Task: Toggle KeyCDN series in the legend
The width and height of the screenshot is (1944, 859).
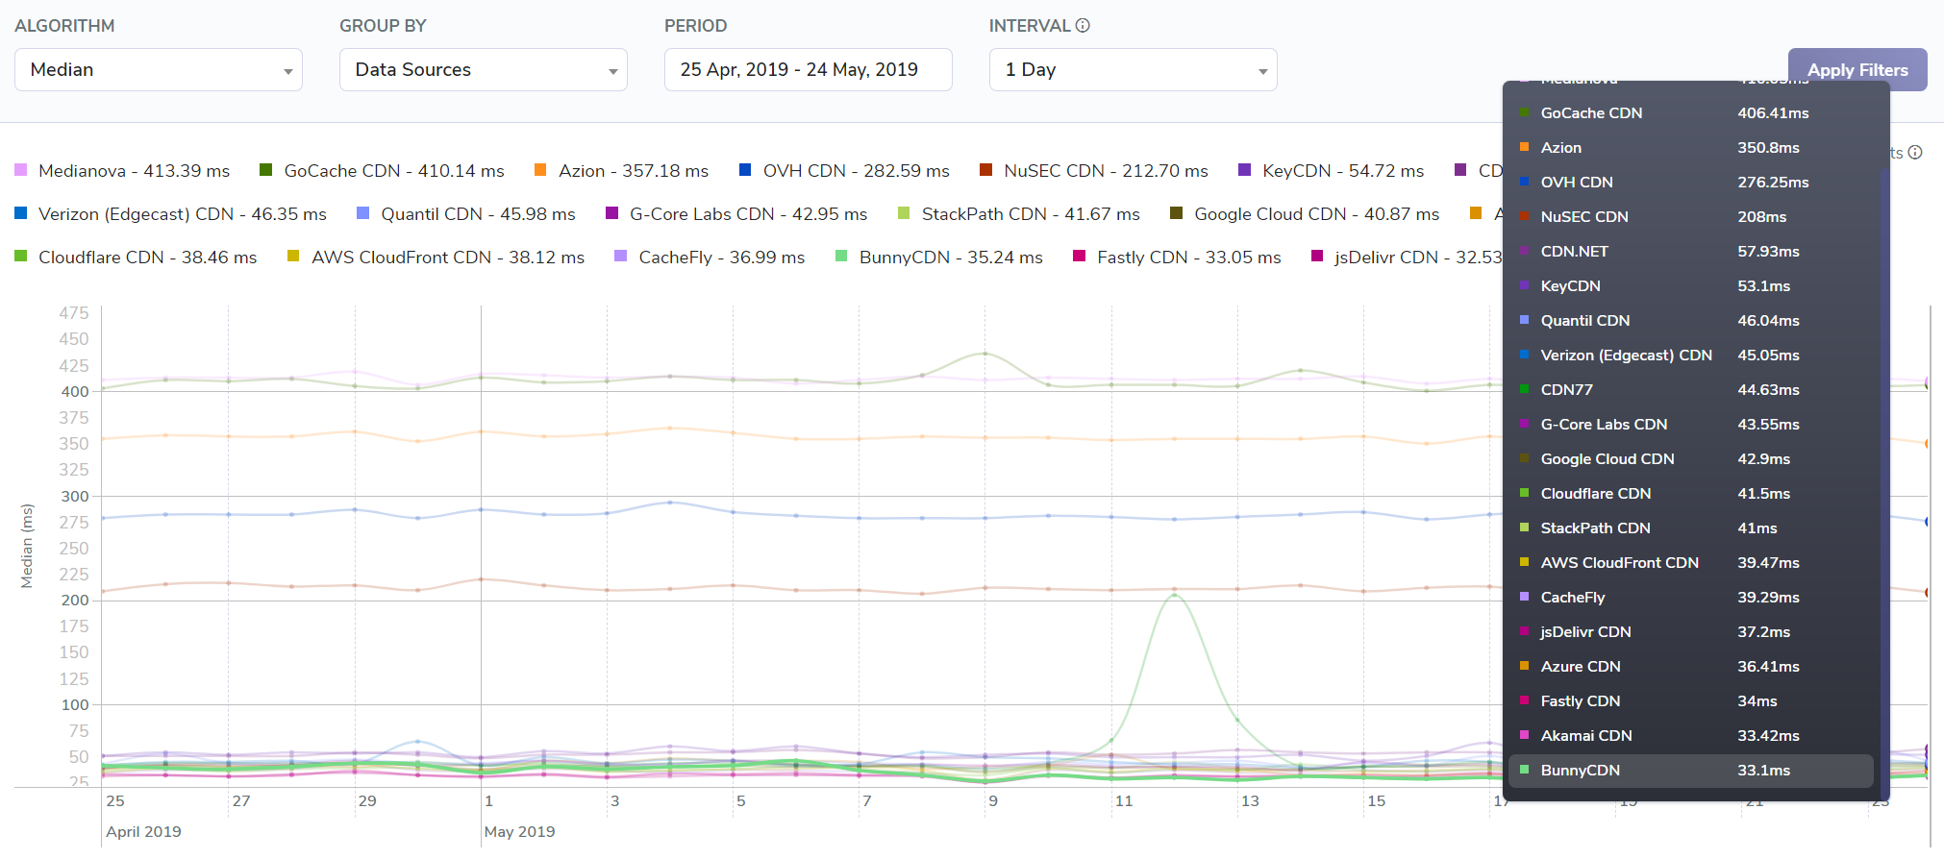Action: 1332,171
